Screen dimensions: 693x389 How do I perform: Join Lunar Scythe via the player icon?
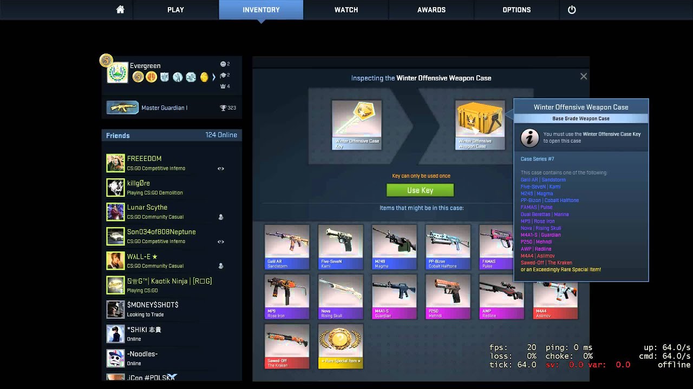click(x=221, y=217)
